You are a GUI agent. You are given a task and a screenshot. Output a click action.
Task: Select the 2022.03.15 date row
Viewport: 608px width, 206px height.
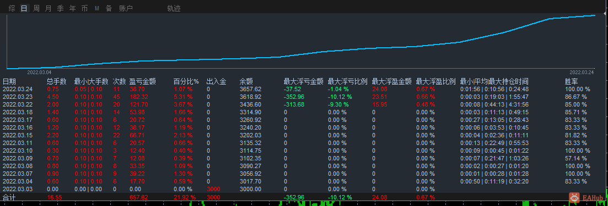click(18, 135)
